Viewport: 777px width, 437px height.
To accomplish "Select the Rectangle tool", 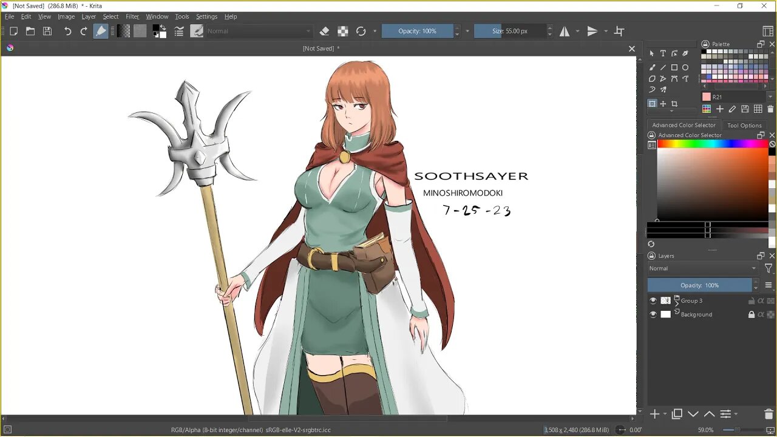I will click(x=674, y=67).
